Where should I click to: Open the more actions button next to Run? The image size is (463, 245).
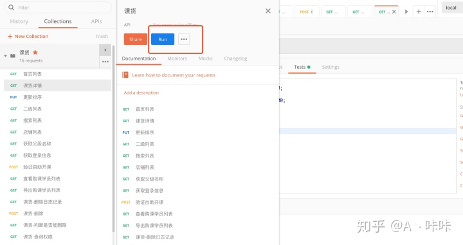pos(184,39)
